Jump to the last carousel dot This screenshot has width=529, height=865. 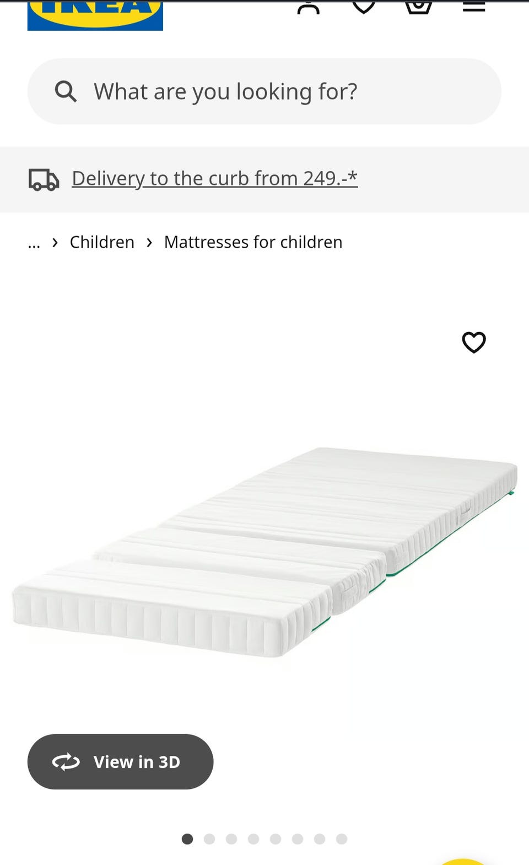point(342,839)
